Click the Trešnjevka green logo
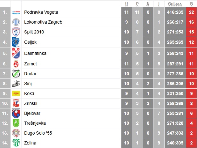Screen dimensions: 197x148 [x=16, y=123]
